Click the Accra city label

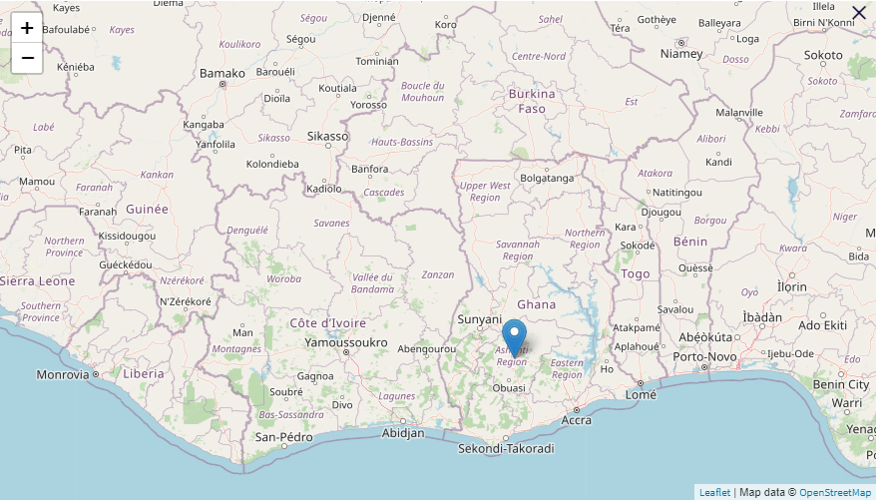[x=577, y=420]
